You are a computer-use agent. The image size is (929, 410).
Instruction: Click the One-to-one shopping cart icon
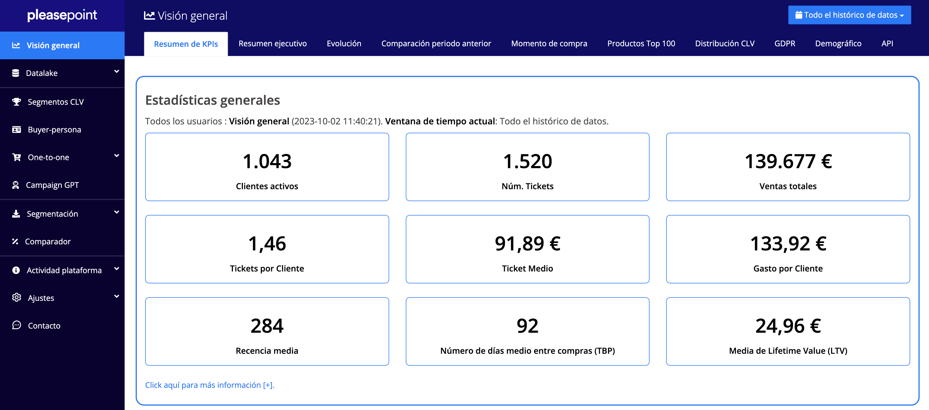[16, 157]
